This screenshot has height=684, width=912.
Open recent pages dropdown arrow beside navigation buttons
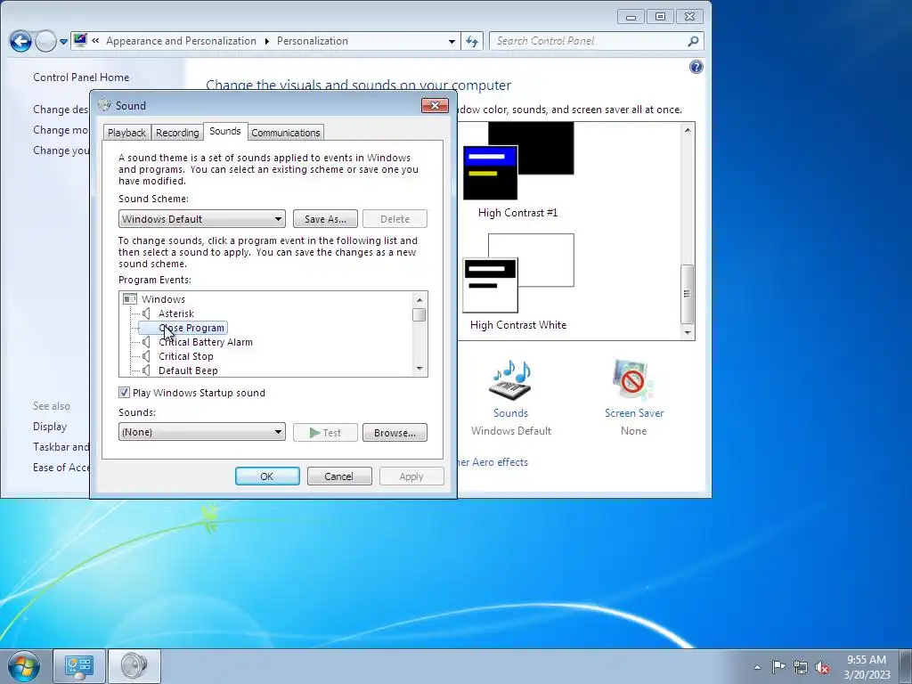(x=63, y=42)
